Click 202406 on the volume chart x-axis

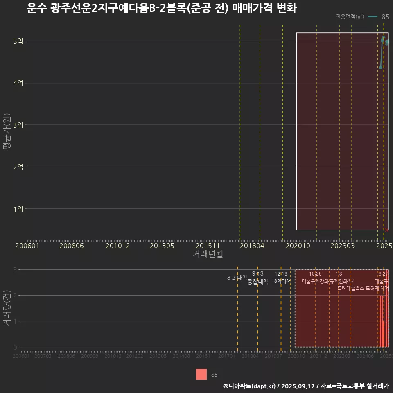[x=365, y=356]
